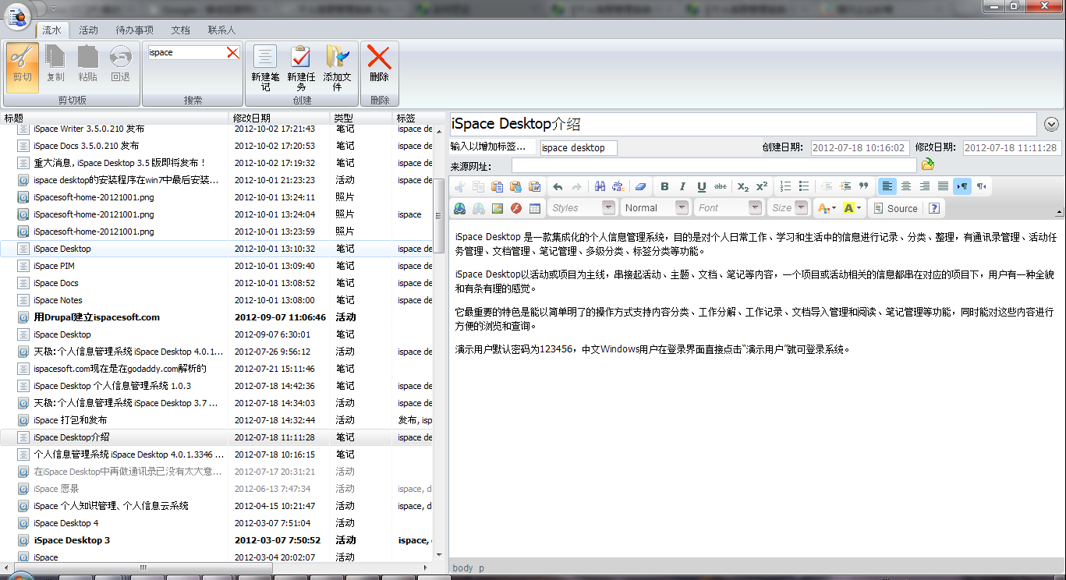
Task: Switch to the 流水 tab
Action: [x=51, y=30]
